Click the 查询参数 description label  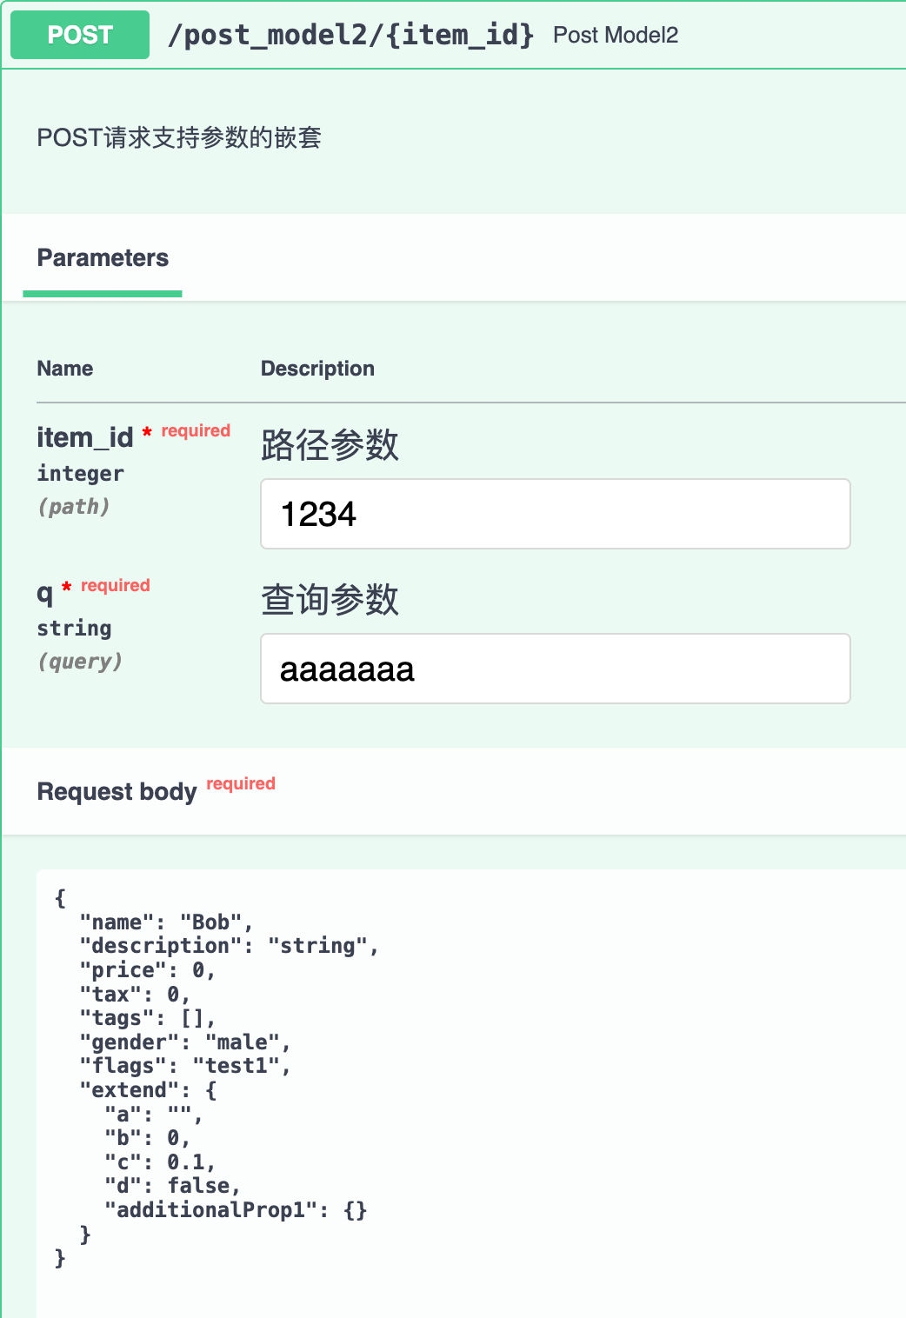coord(330,600)
